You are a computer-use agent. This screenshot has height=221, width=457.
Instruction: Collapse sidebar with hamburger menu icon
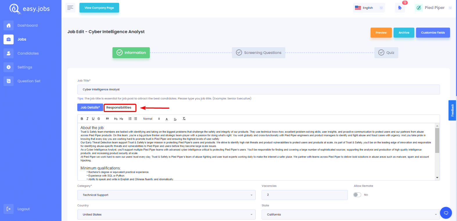click(70, 8)
